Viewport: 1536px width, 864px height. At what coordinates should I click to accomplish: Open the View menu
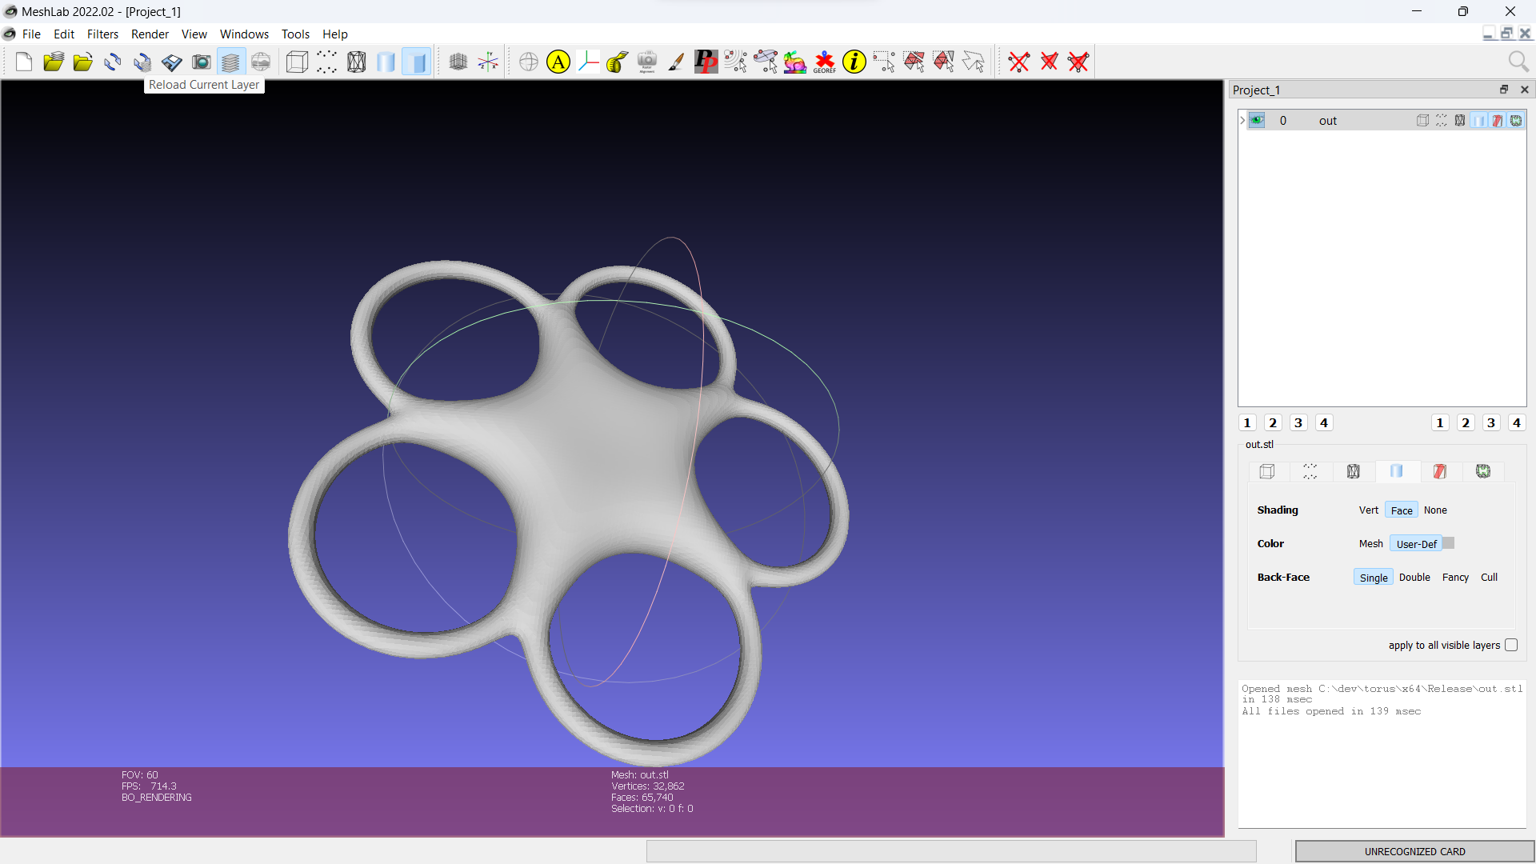click(x=194, y=34)
